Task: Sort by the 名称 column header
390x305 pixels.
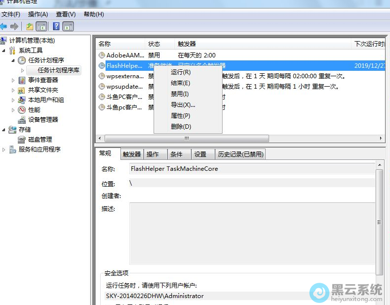Action: click(120, 44)
